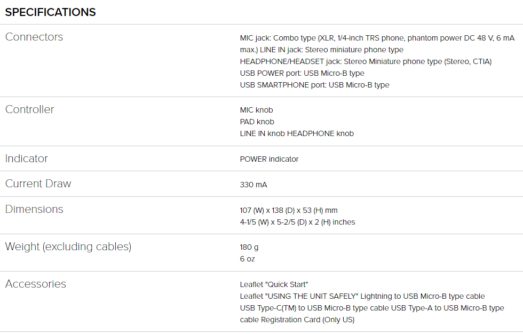Click the dimensions in inches line
This screenshot has width=523, height=334.
[298, 222]
